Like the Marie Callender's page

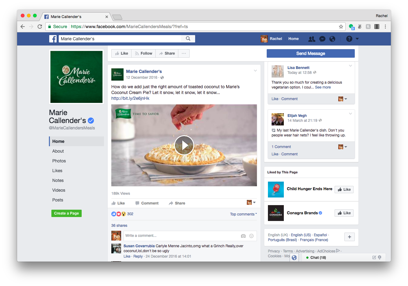tap(121, 53)
